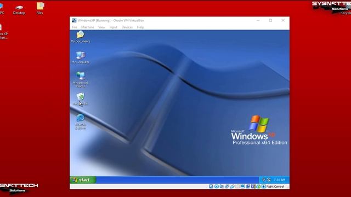Viewport: 351px width, 197px height.
Task: Minimize the VirtualBox window
Action: tap(258, 20)
